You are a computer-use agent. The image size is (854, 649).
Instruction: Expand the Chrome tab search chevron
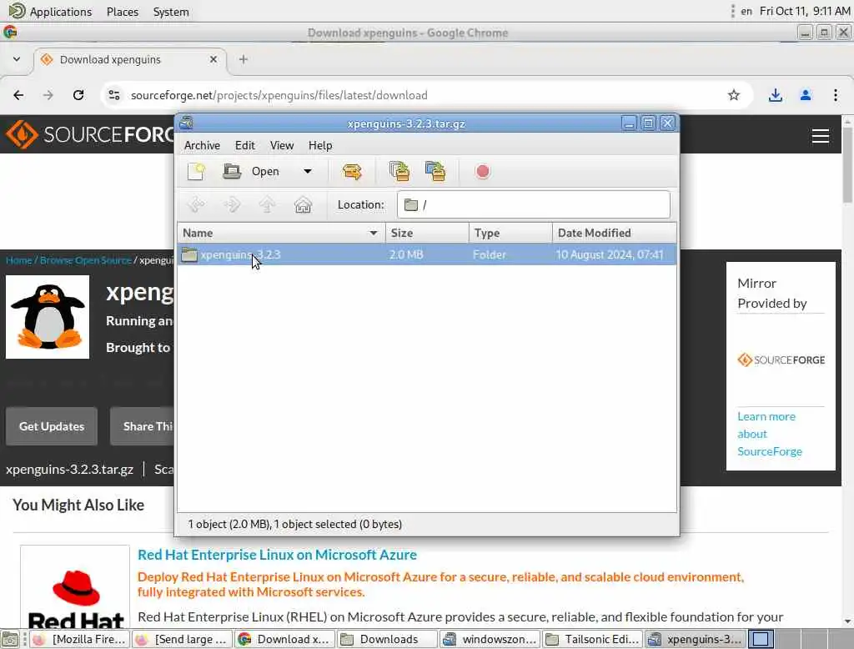pyautogui.click(x=17, y=59)
